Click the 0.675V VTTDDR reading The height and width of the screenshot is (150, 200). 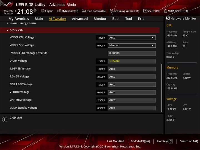tap(101, 92)
